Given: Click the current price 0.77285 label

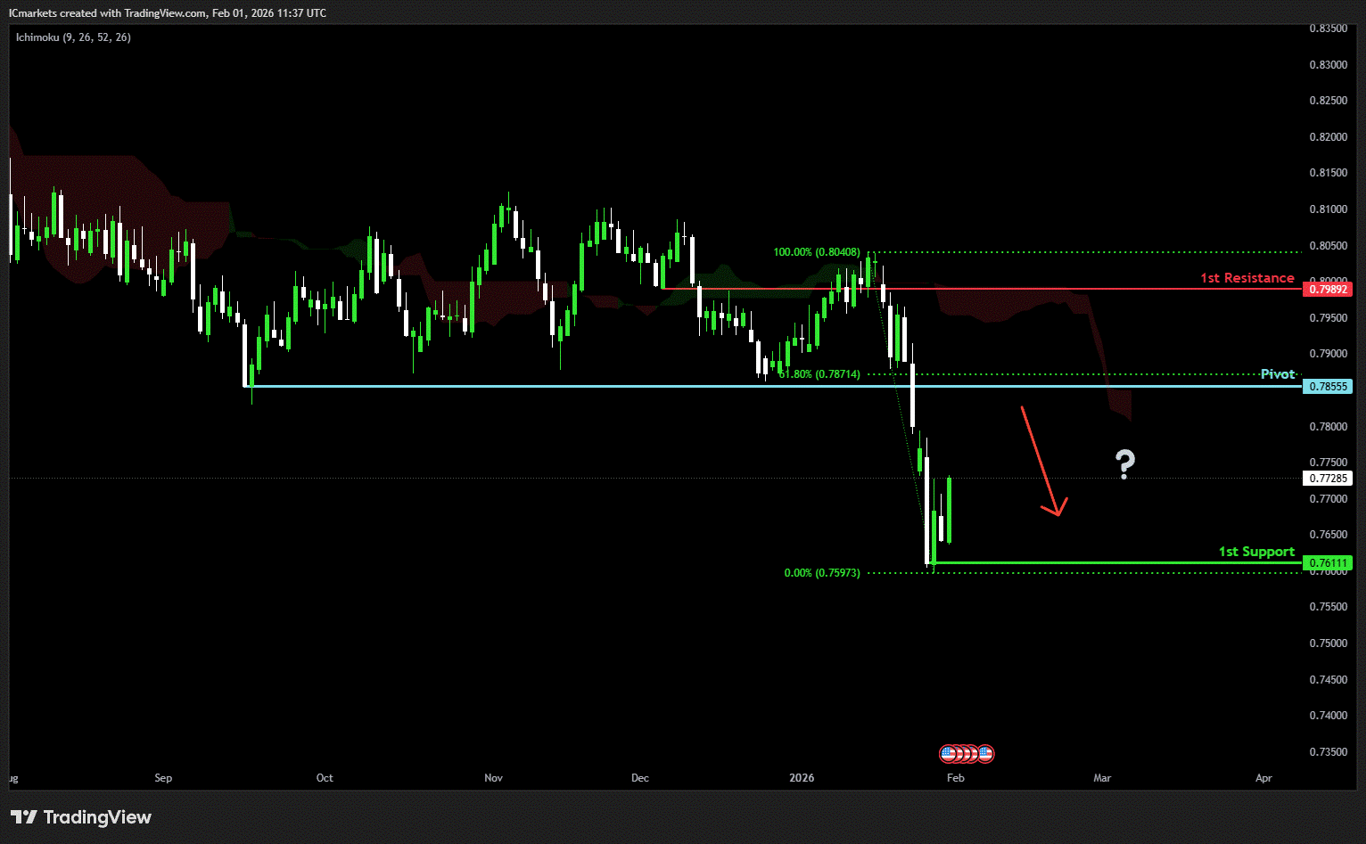Looking at the screenshot, I should point(1328,479).
